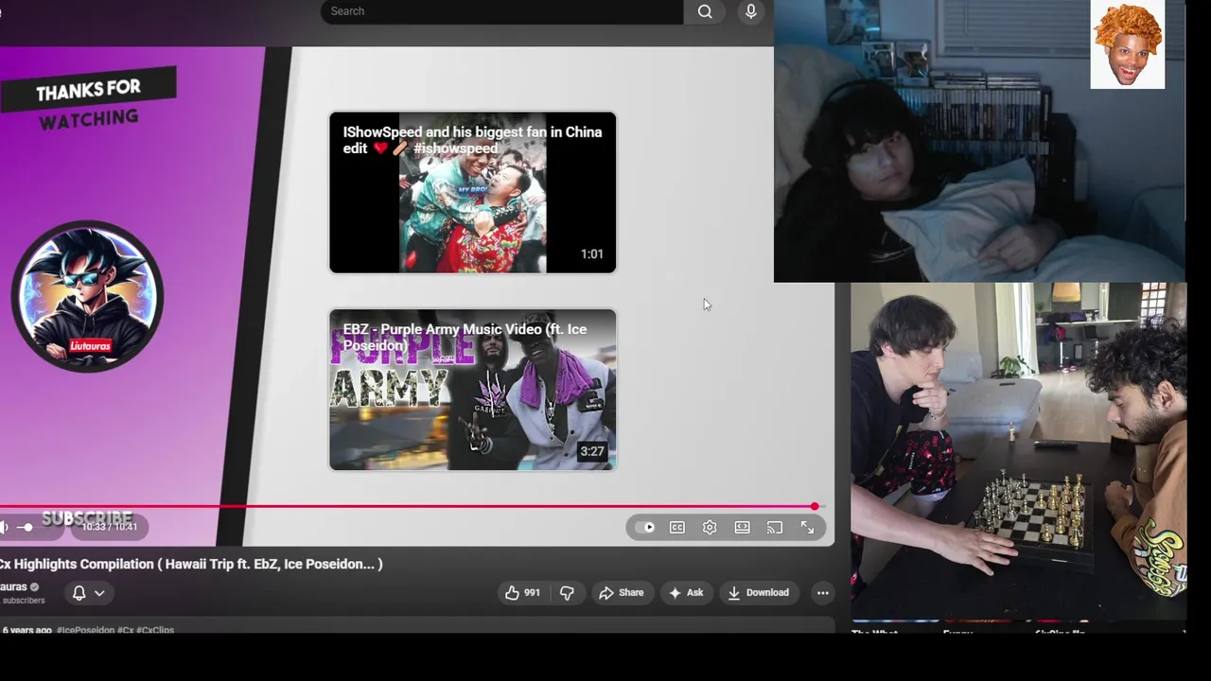Click the 10:33 / 10:41 time display
The image size is (1211, 681).
[x=110, y=527]
